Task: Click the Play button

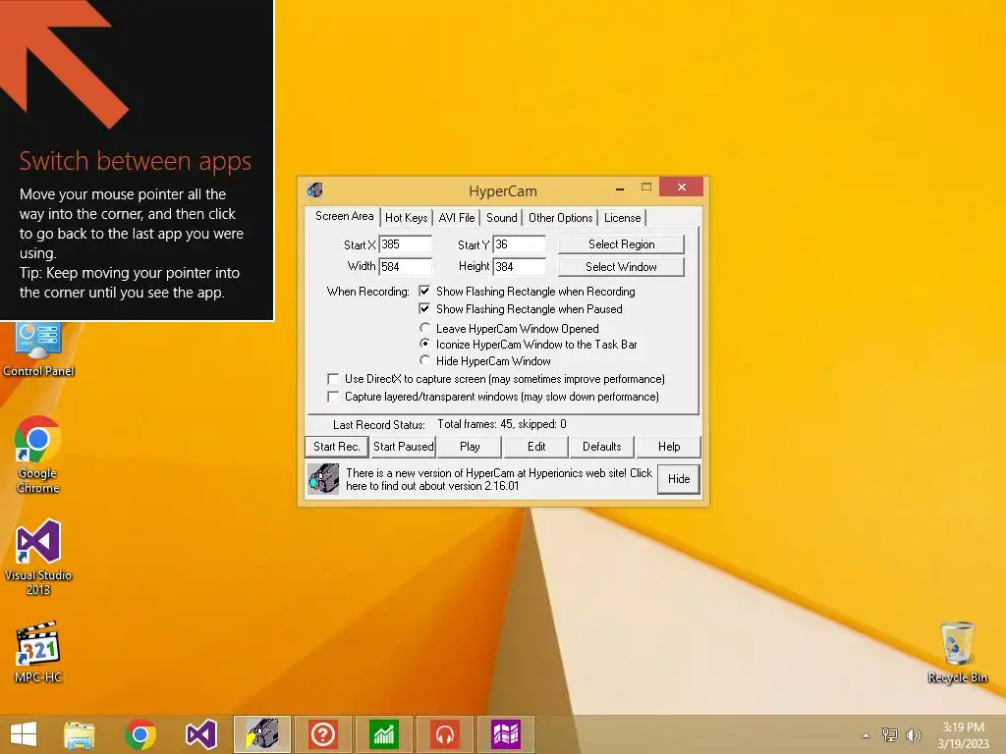Action: point(470,447)
